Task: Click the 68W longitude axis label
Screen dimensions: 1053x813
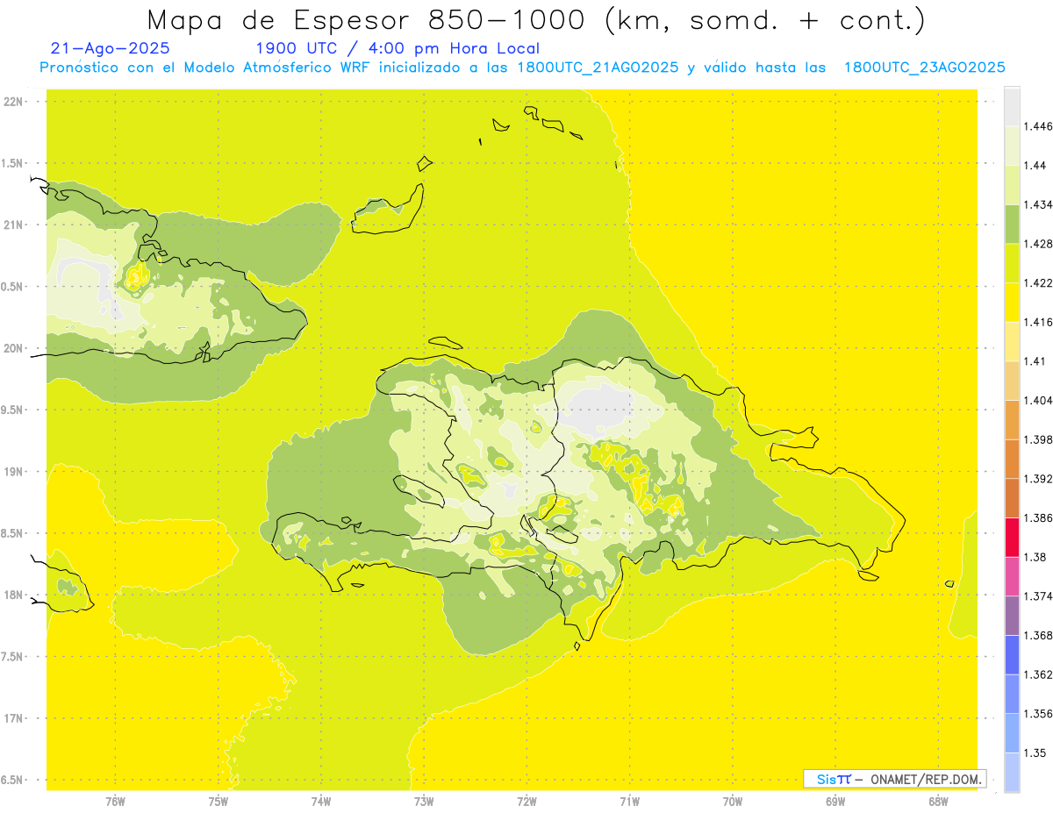Action: [x=938, y=801]
